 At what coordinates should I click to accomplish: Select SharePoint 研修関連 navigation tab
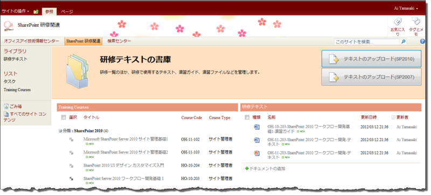[x=84, y=41]
